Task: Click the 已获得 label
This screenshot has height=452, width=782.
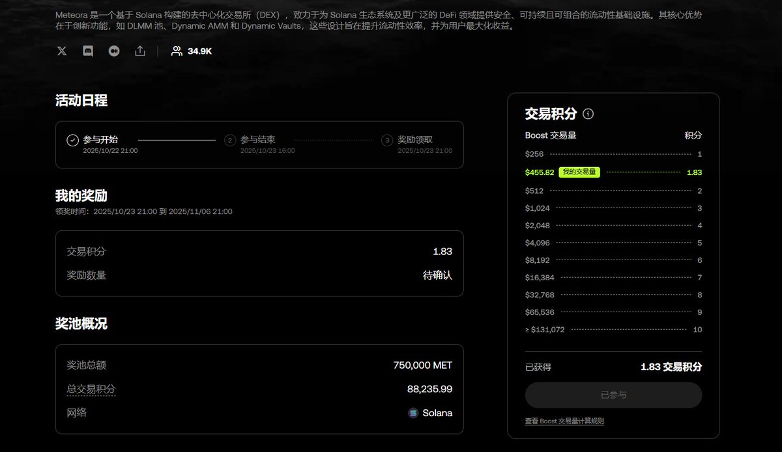Action: point(538,367)
